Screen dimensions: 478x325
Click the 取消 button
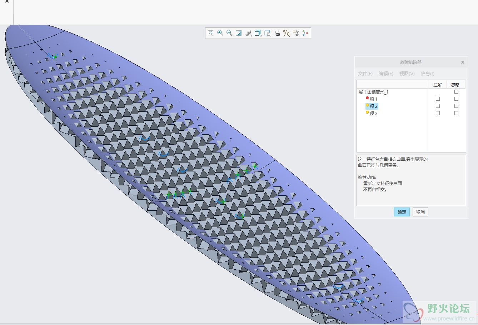click(x=420, y=212)
